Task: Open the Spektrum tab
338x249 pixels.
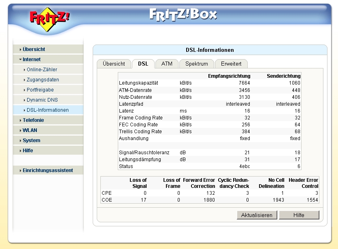Action: [x=197, y=64]
